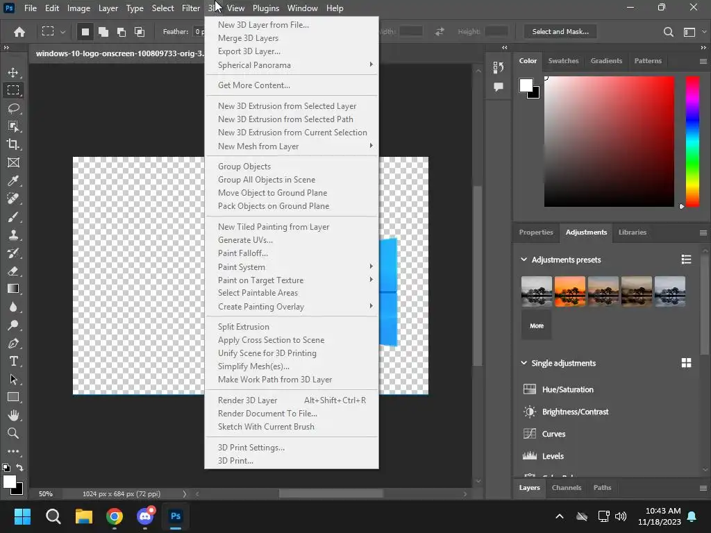Select the History Brush tool
Screen dimensions: 711x533
13,253
